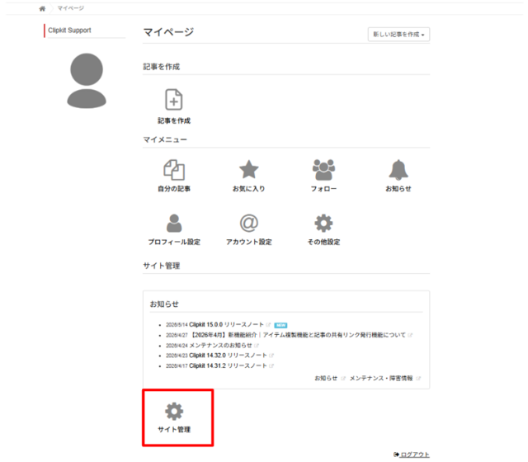Open Clipkit 15.0.0 リリースノート link
The image size is (528, 462).
click(226, 324)
